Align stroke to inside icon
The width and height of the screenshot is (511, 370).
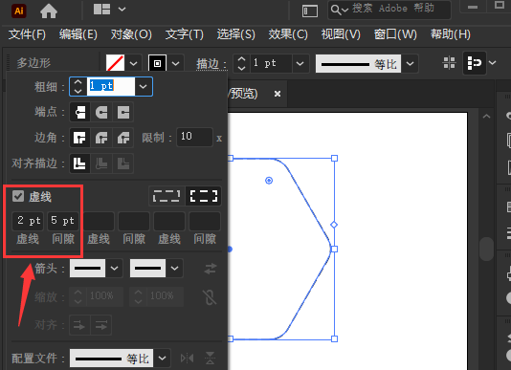coord(101,163)
